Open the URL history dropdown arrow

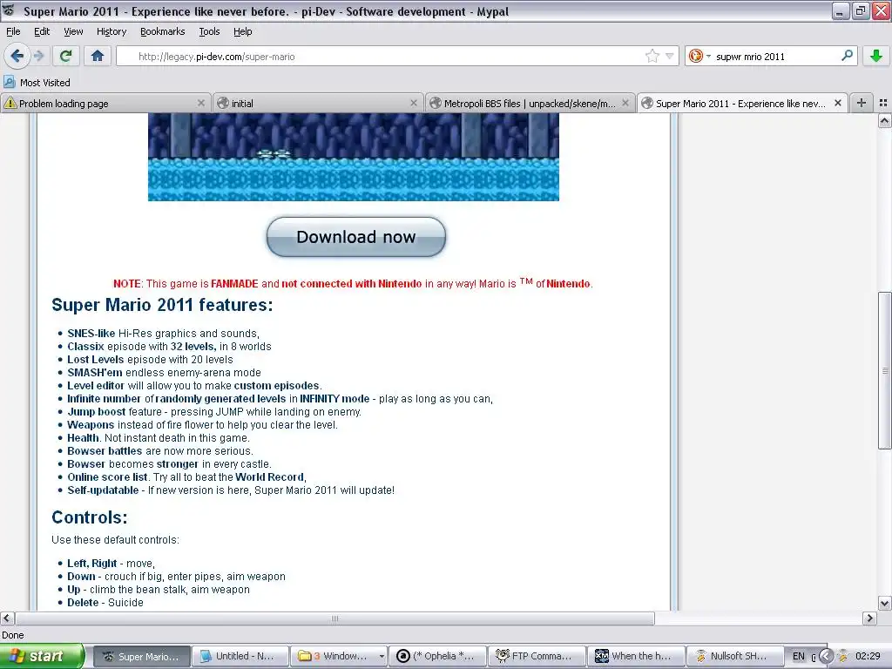(x=670, y=56)
